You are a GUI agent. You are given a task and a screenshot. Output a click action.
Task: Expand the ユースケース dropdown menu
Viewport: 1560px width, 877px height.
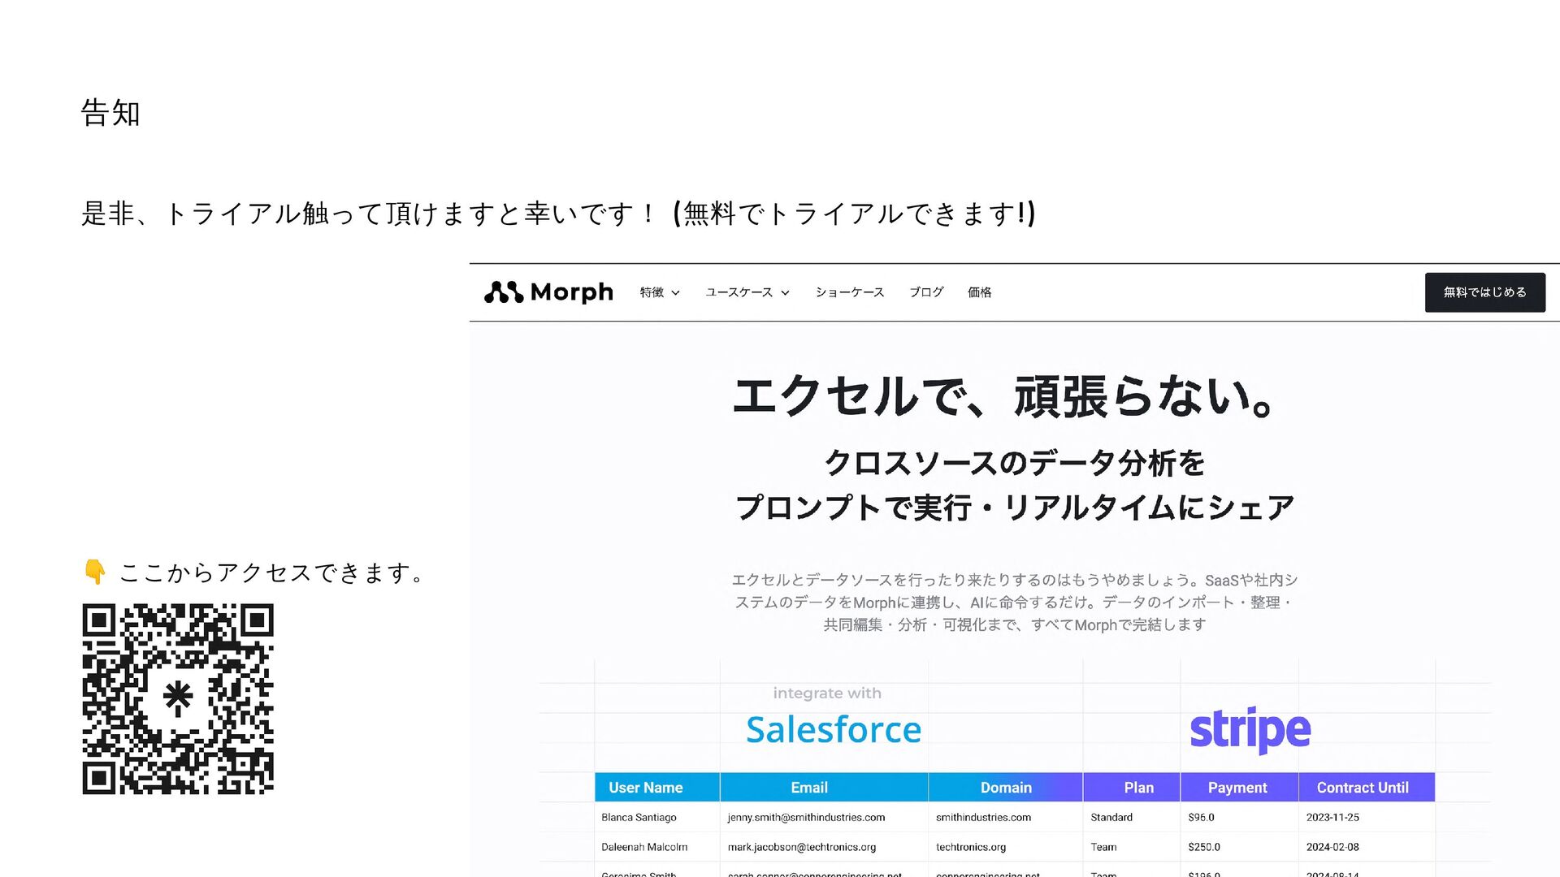[747, 292]
